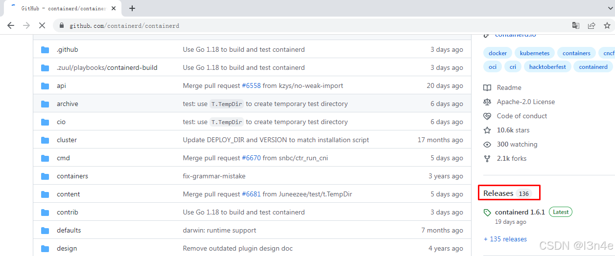The image size is (615, 256).
Task: Click the containers folder icon
Action: (46, 176)
